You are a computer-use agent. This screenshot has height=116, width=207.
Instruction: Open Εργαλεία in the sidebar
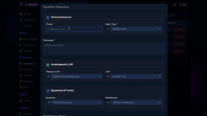[x=26, y=81]
